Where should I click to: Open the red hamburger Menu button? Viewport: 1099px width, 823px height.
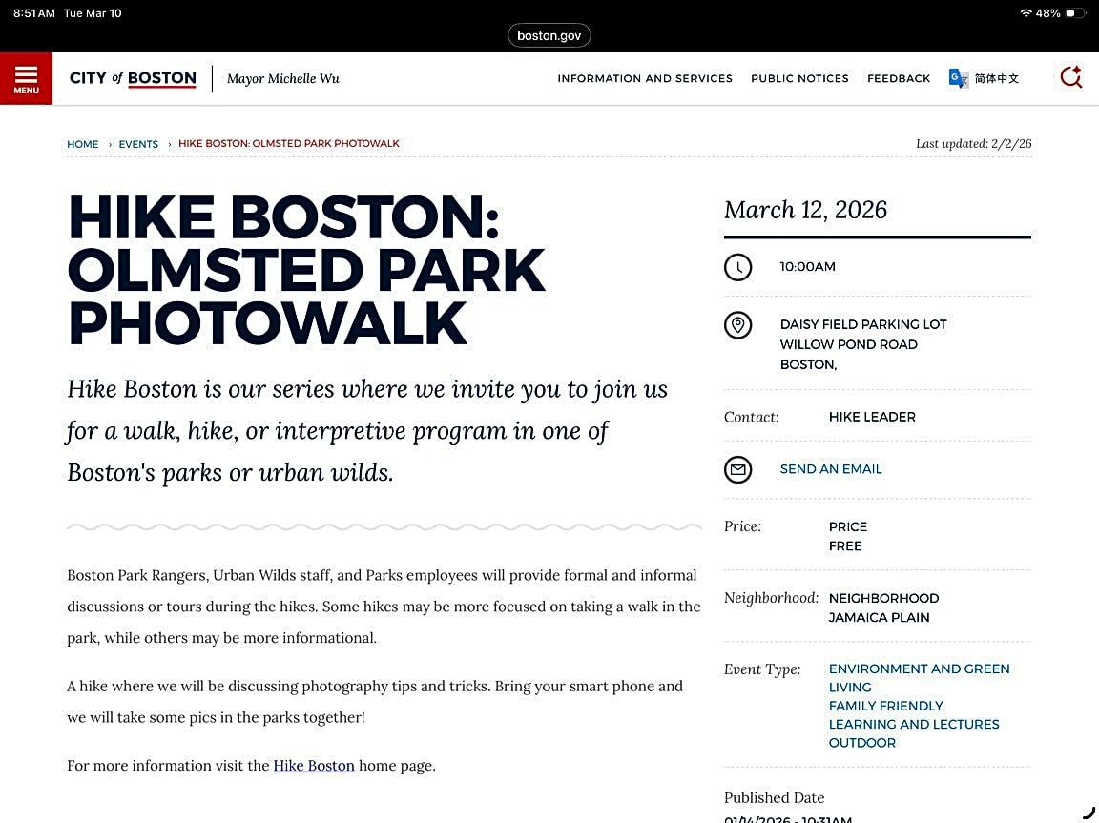pyautogui.click(x=26, y=78)
